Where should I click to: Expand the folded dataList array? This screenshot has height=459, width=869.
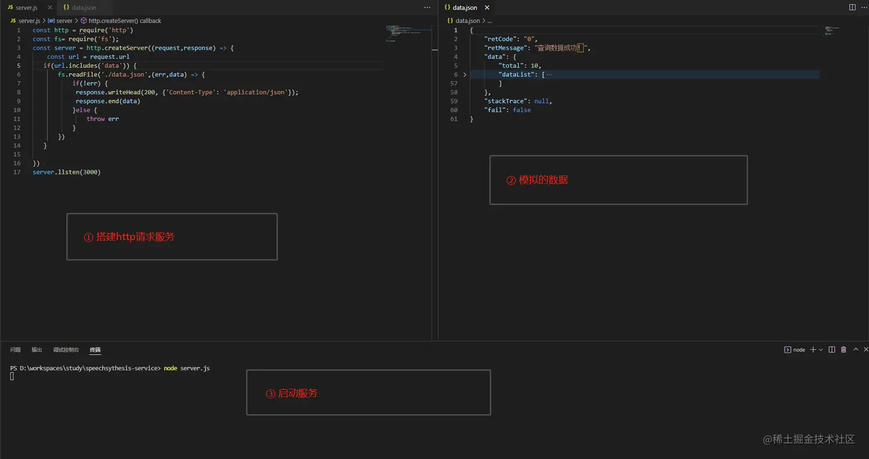(465, 75)
